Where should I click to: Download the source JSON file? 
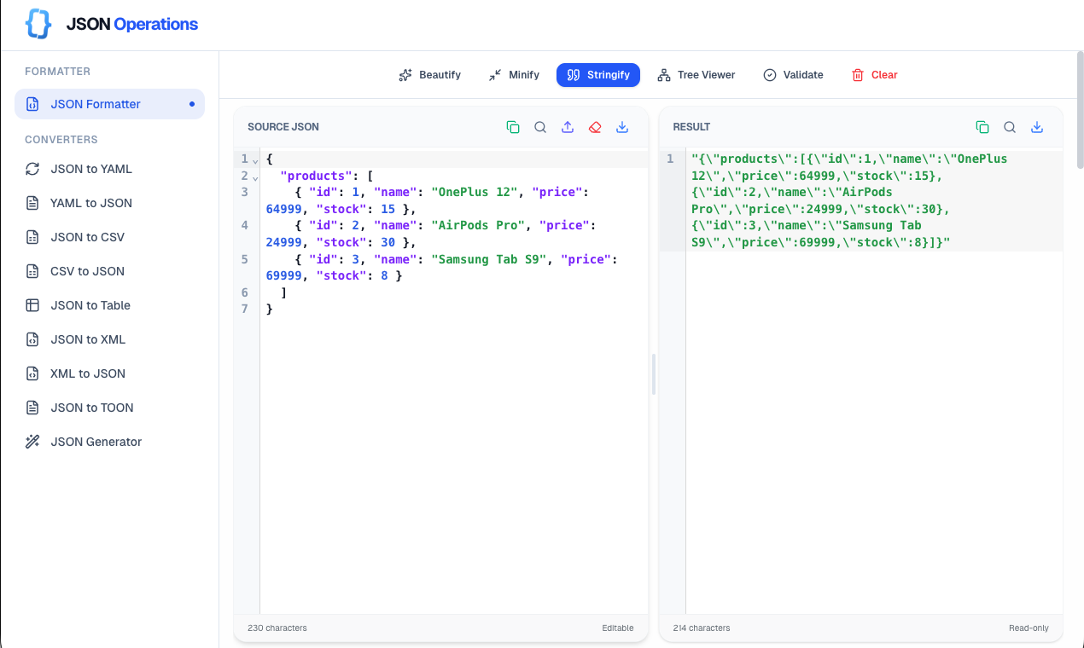point(622,126)
